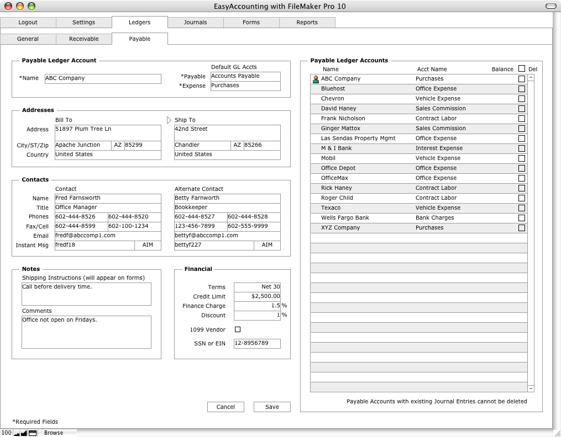This screenshot has width=561, height=437.
Task: Tick the delete checkbox for Texaco
Action: click(522, 208)
